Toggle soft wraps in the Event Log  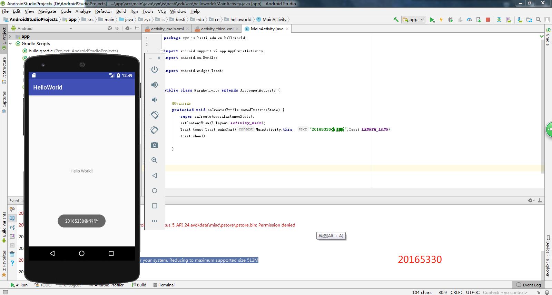click(x=12, y=227)
